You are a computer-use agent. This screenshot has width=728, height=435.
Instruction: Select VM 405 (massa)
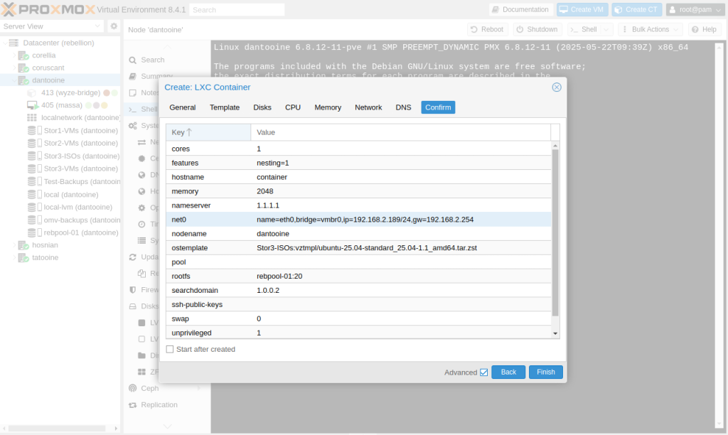[x=62, y=105]
